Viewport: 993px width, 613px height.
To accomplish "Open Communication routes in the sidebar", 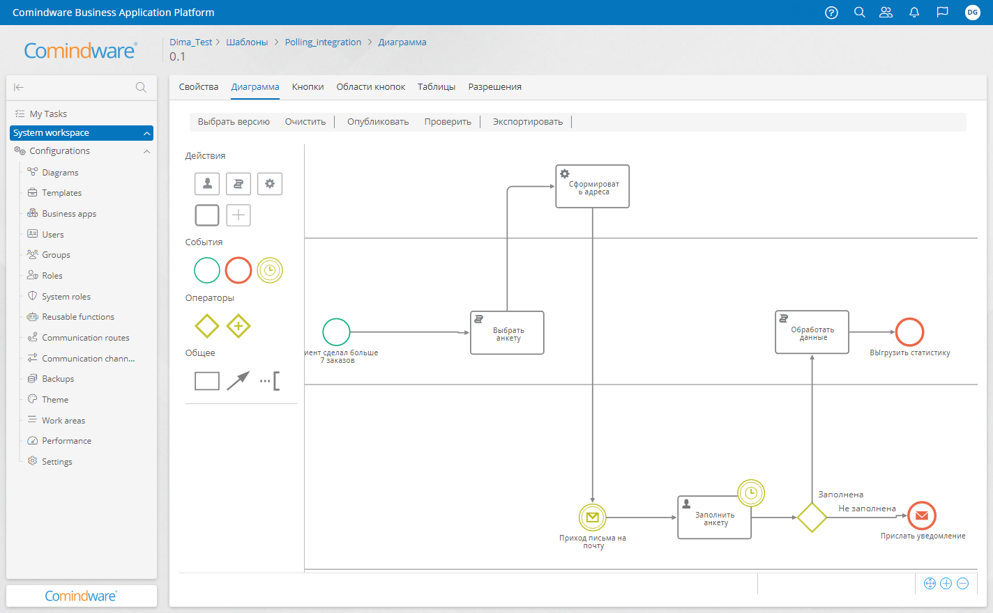I will 85,338.
